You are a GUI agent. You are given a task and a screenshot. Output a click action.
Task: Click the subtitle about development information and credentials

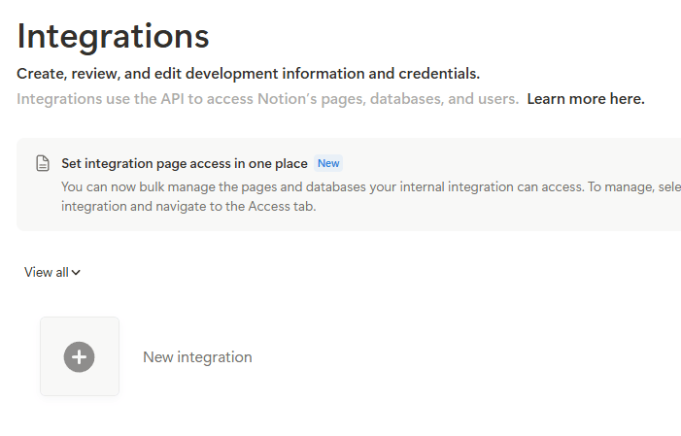(248, 74)
